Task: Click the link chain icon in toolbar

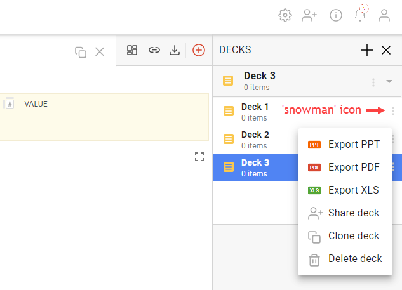Action: tap(154, 49)
